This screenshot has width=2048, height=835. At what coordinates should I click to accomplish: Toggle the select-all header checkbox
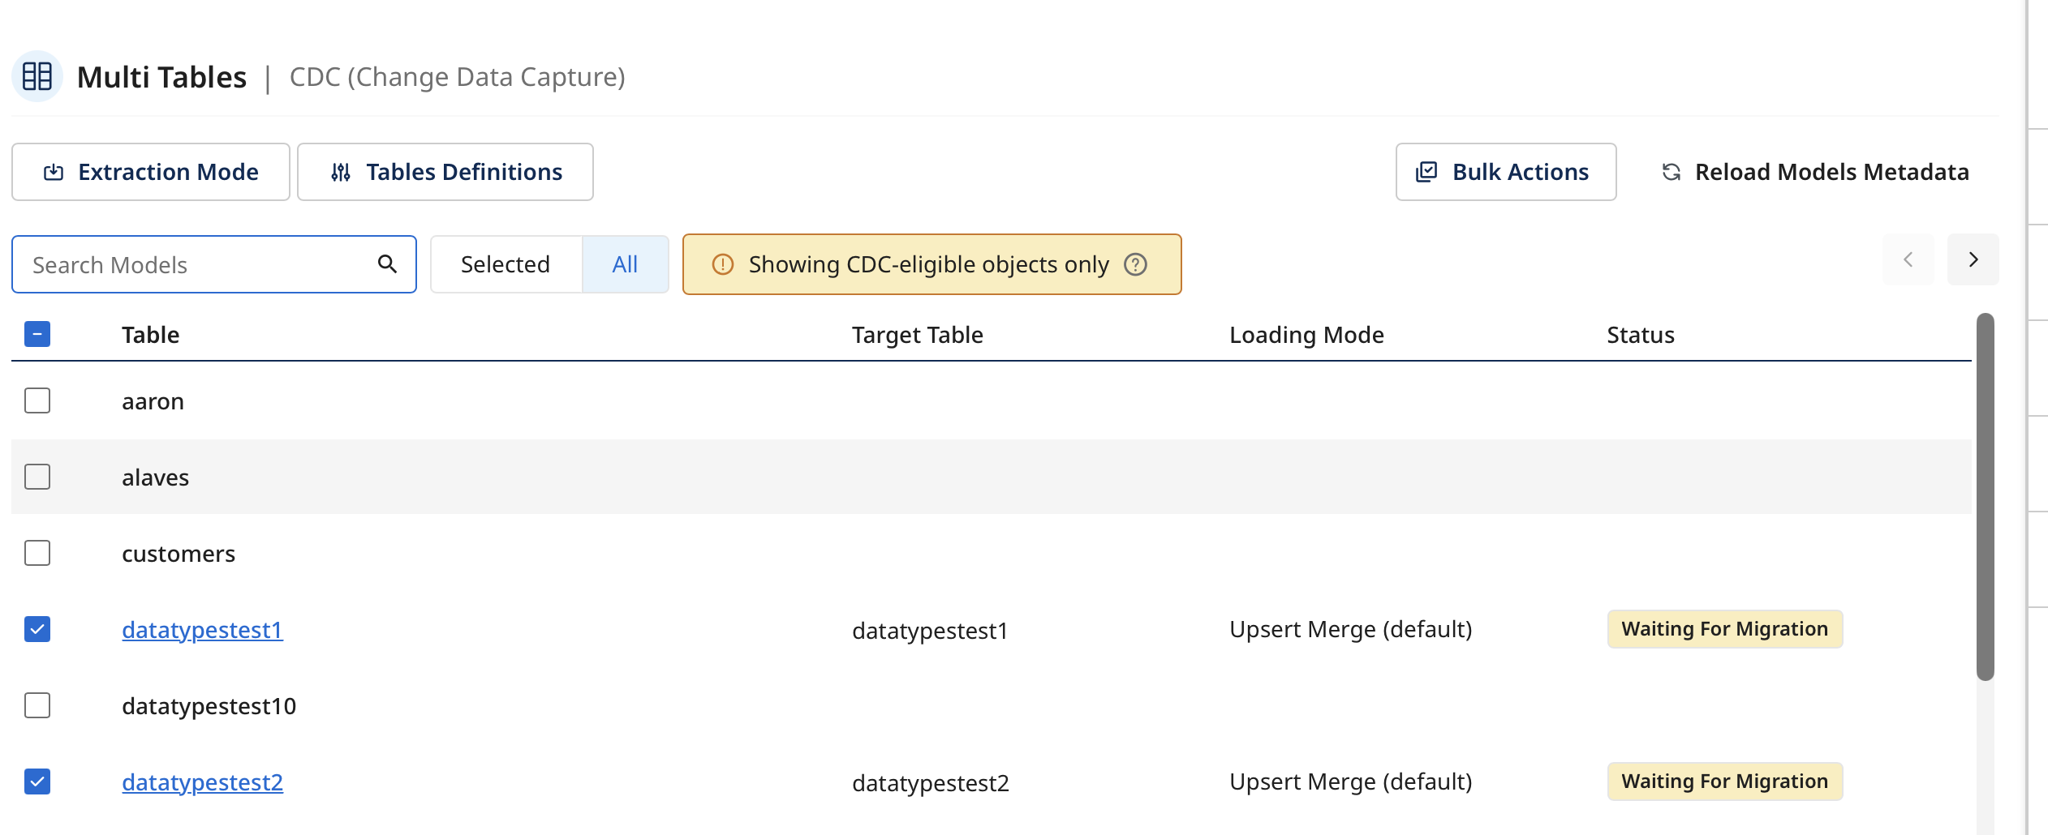37,334
